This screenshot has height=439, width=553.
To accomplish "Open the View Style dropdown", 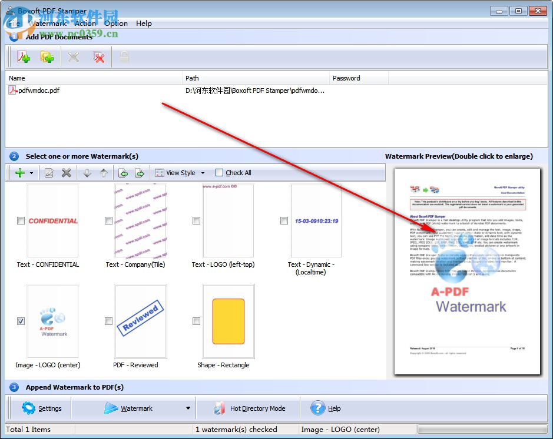I will (x=180, y=172).
